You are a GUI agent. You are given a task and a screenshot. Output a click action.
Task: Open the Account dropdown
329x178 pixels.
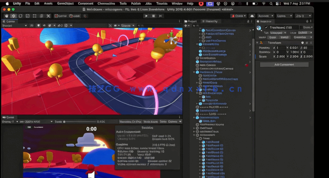pyautogui.click(x=265, y=16)
